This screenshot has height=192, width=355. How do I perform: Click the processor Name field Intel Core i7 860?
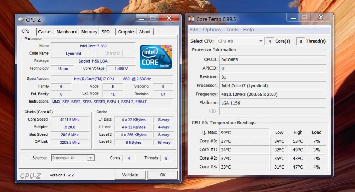93,46
